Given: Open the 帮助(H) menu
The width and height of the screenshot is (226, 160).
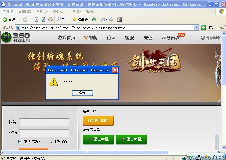Looking at the screenshot, I should coord(92,11).
